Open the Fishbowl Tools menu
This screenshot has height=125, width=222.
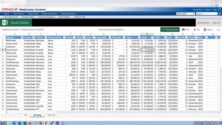click(x=79, y=17)
